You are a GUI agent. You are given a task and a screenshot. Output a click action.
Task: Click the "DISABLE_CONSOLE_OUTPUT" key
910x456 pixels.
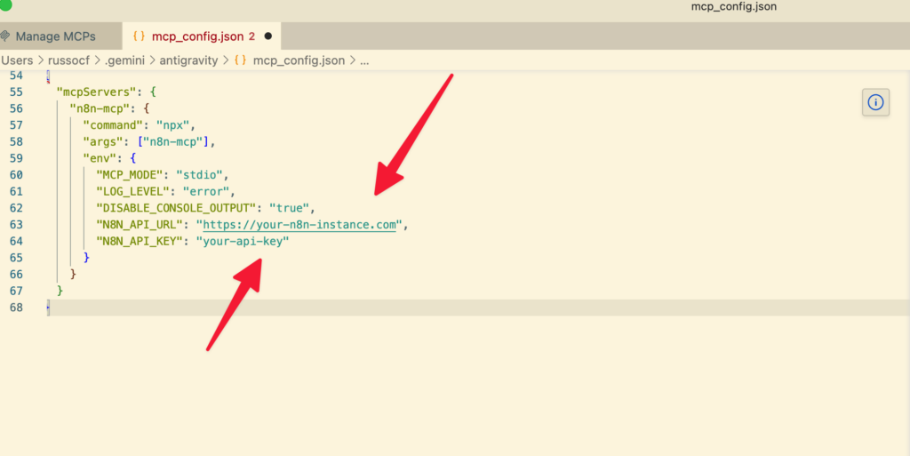coord(176,208)
